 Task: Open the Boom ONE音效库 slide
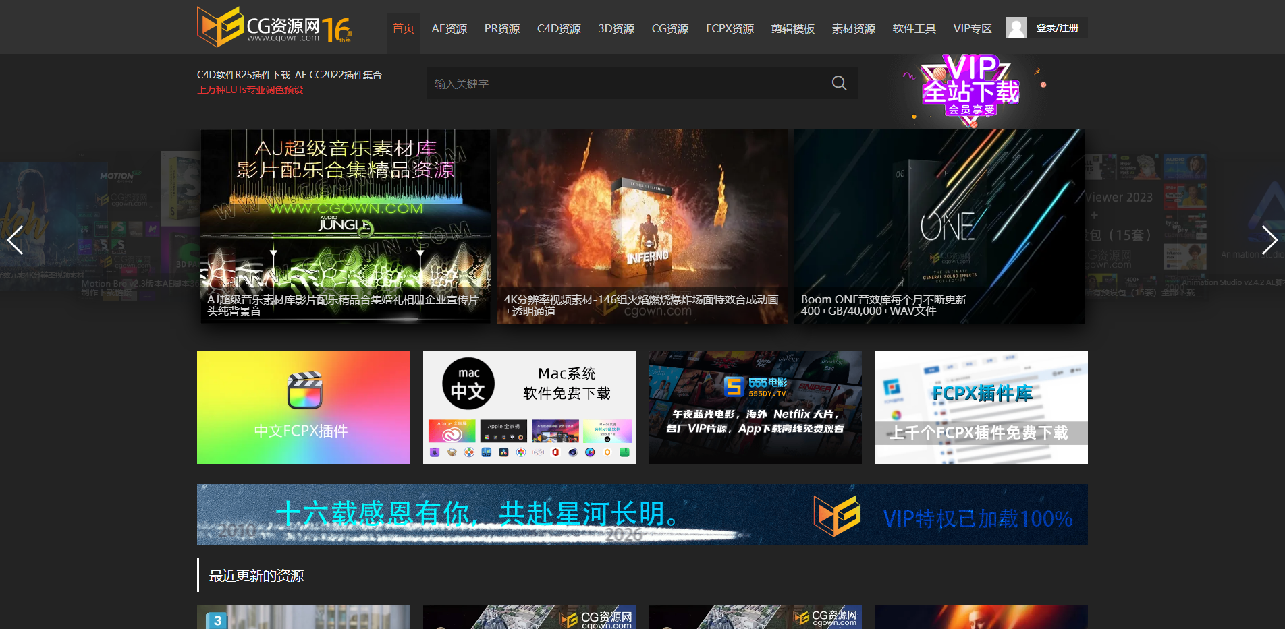coord(939,226)
